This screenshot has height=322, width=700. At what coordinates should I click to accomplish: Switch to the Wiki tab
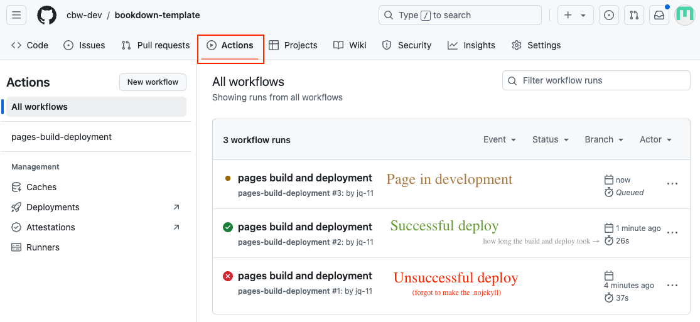[x=350, y=45]
